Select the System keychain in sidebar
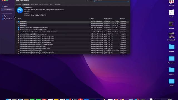178x100 pixels. coord(6,16)
